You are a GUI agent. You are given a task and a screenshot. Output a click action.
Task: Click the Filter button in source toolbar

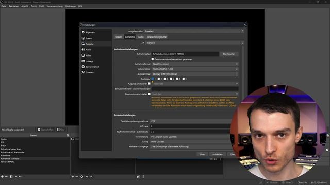61,129
